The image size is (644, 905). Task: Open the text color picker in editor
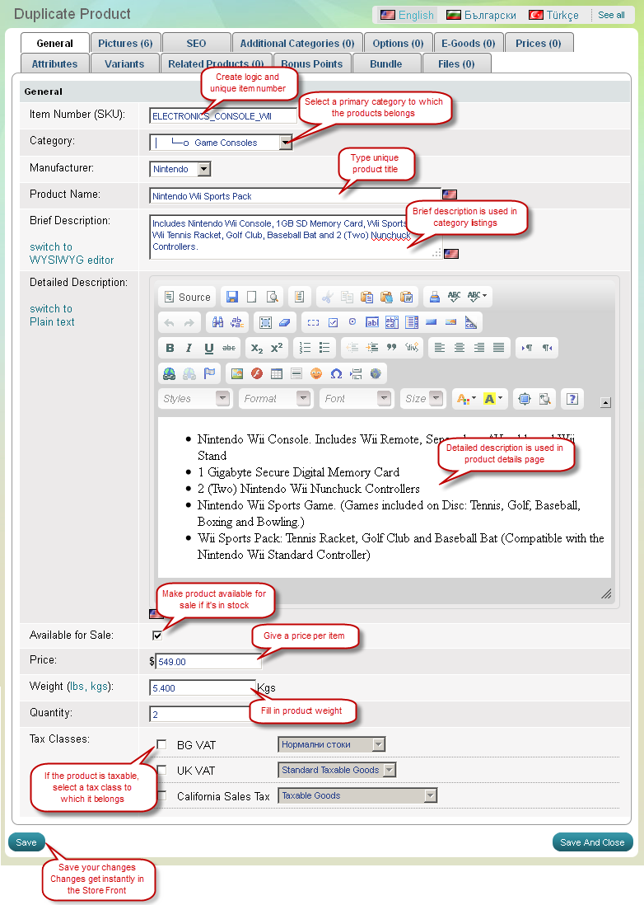pos(465,399)
